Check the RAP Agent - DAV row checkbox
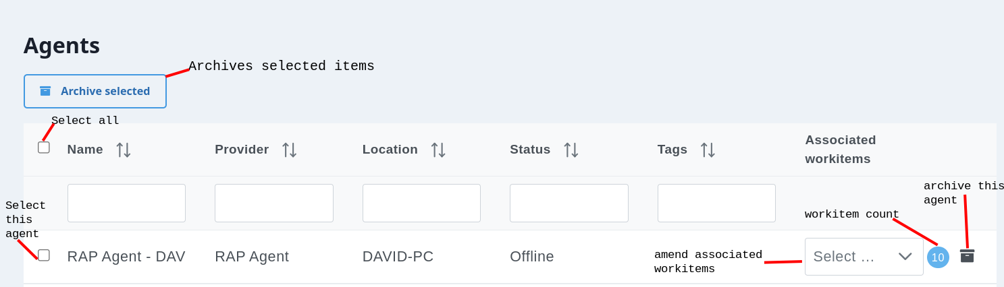1004x287 pixels. tap(44, 255)
